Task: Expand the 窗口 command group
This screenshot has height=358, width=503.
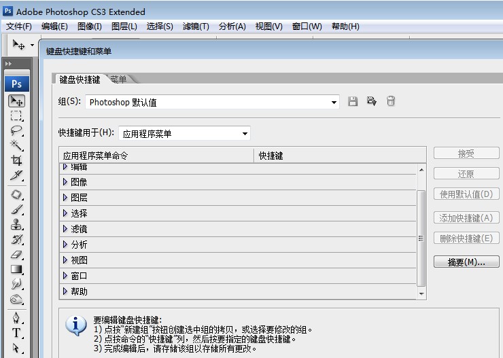Action: click(65, 276)
